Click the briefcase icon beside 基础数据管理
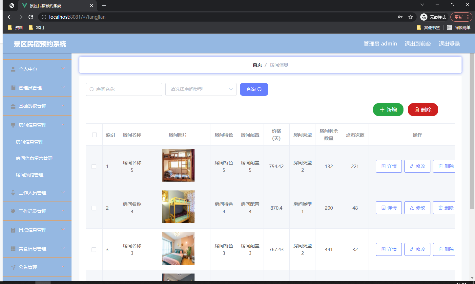 tap(13, 106)
